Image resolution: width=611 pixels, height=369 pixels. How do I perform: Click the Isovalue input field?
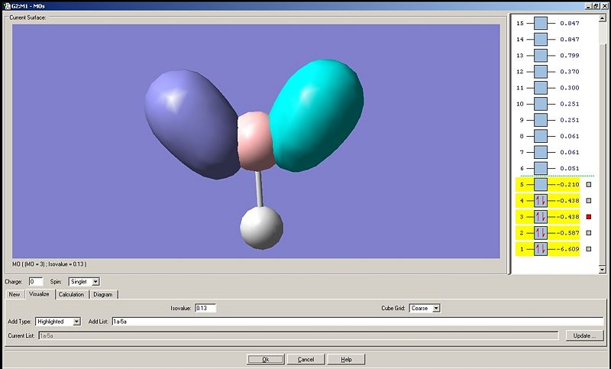(x=205, y=308)
